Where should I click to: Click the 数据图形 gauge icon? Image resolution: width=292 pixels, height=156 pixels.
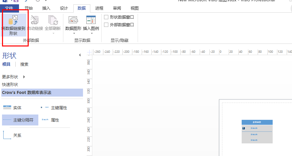73,20
